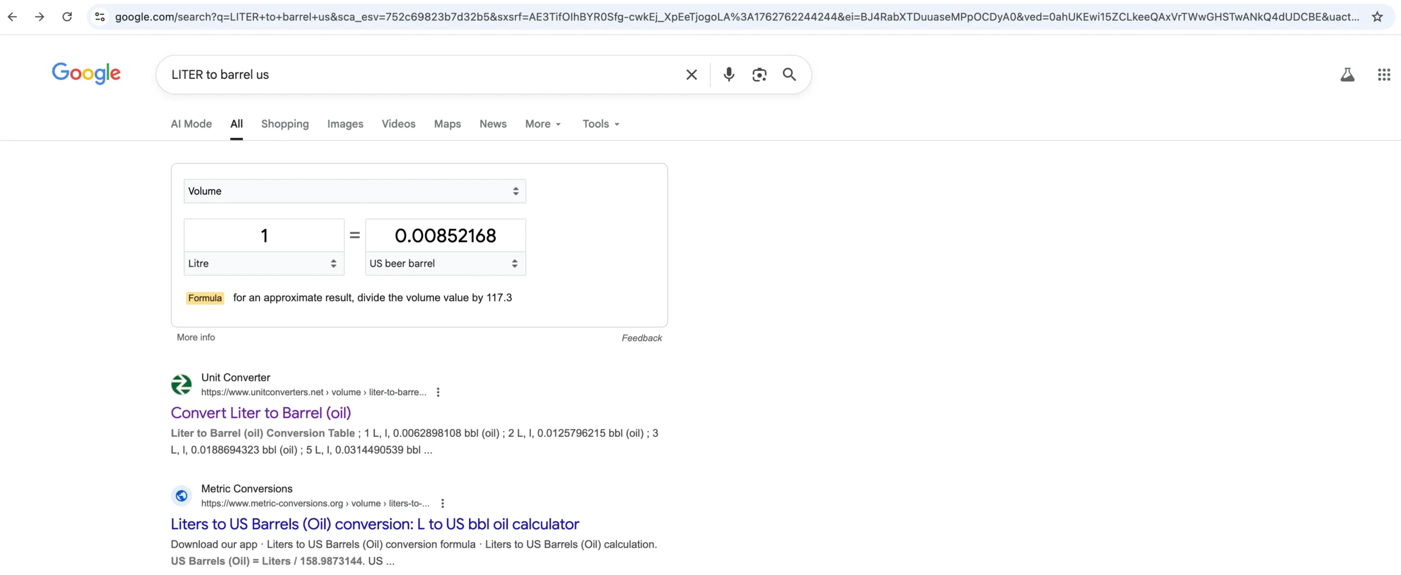Screen dimensions: 1401x575
Task: Open Liters to US Barrels (Oil) conversion link
Action: tap(374, 524)
